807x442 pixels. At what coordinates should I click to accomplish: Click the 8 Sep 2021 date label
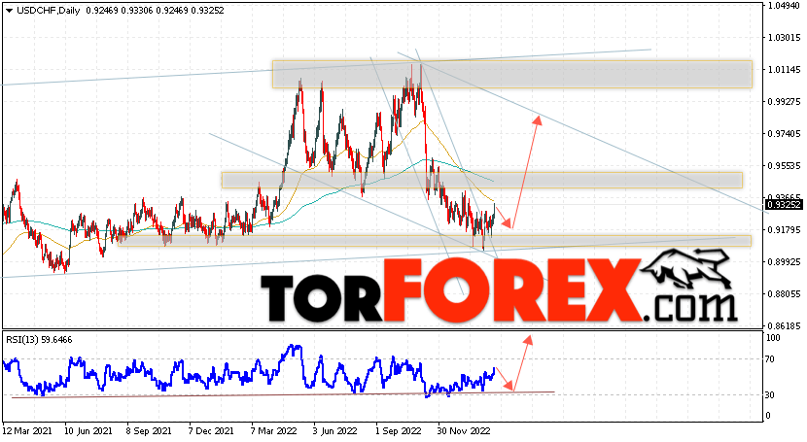click(150, 430)
